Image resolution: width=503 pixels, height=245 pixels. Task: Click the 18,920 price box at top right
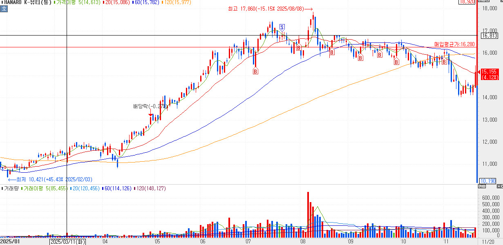click(x=467, y=2)
